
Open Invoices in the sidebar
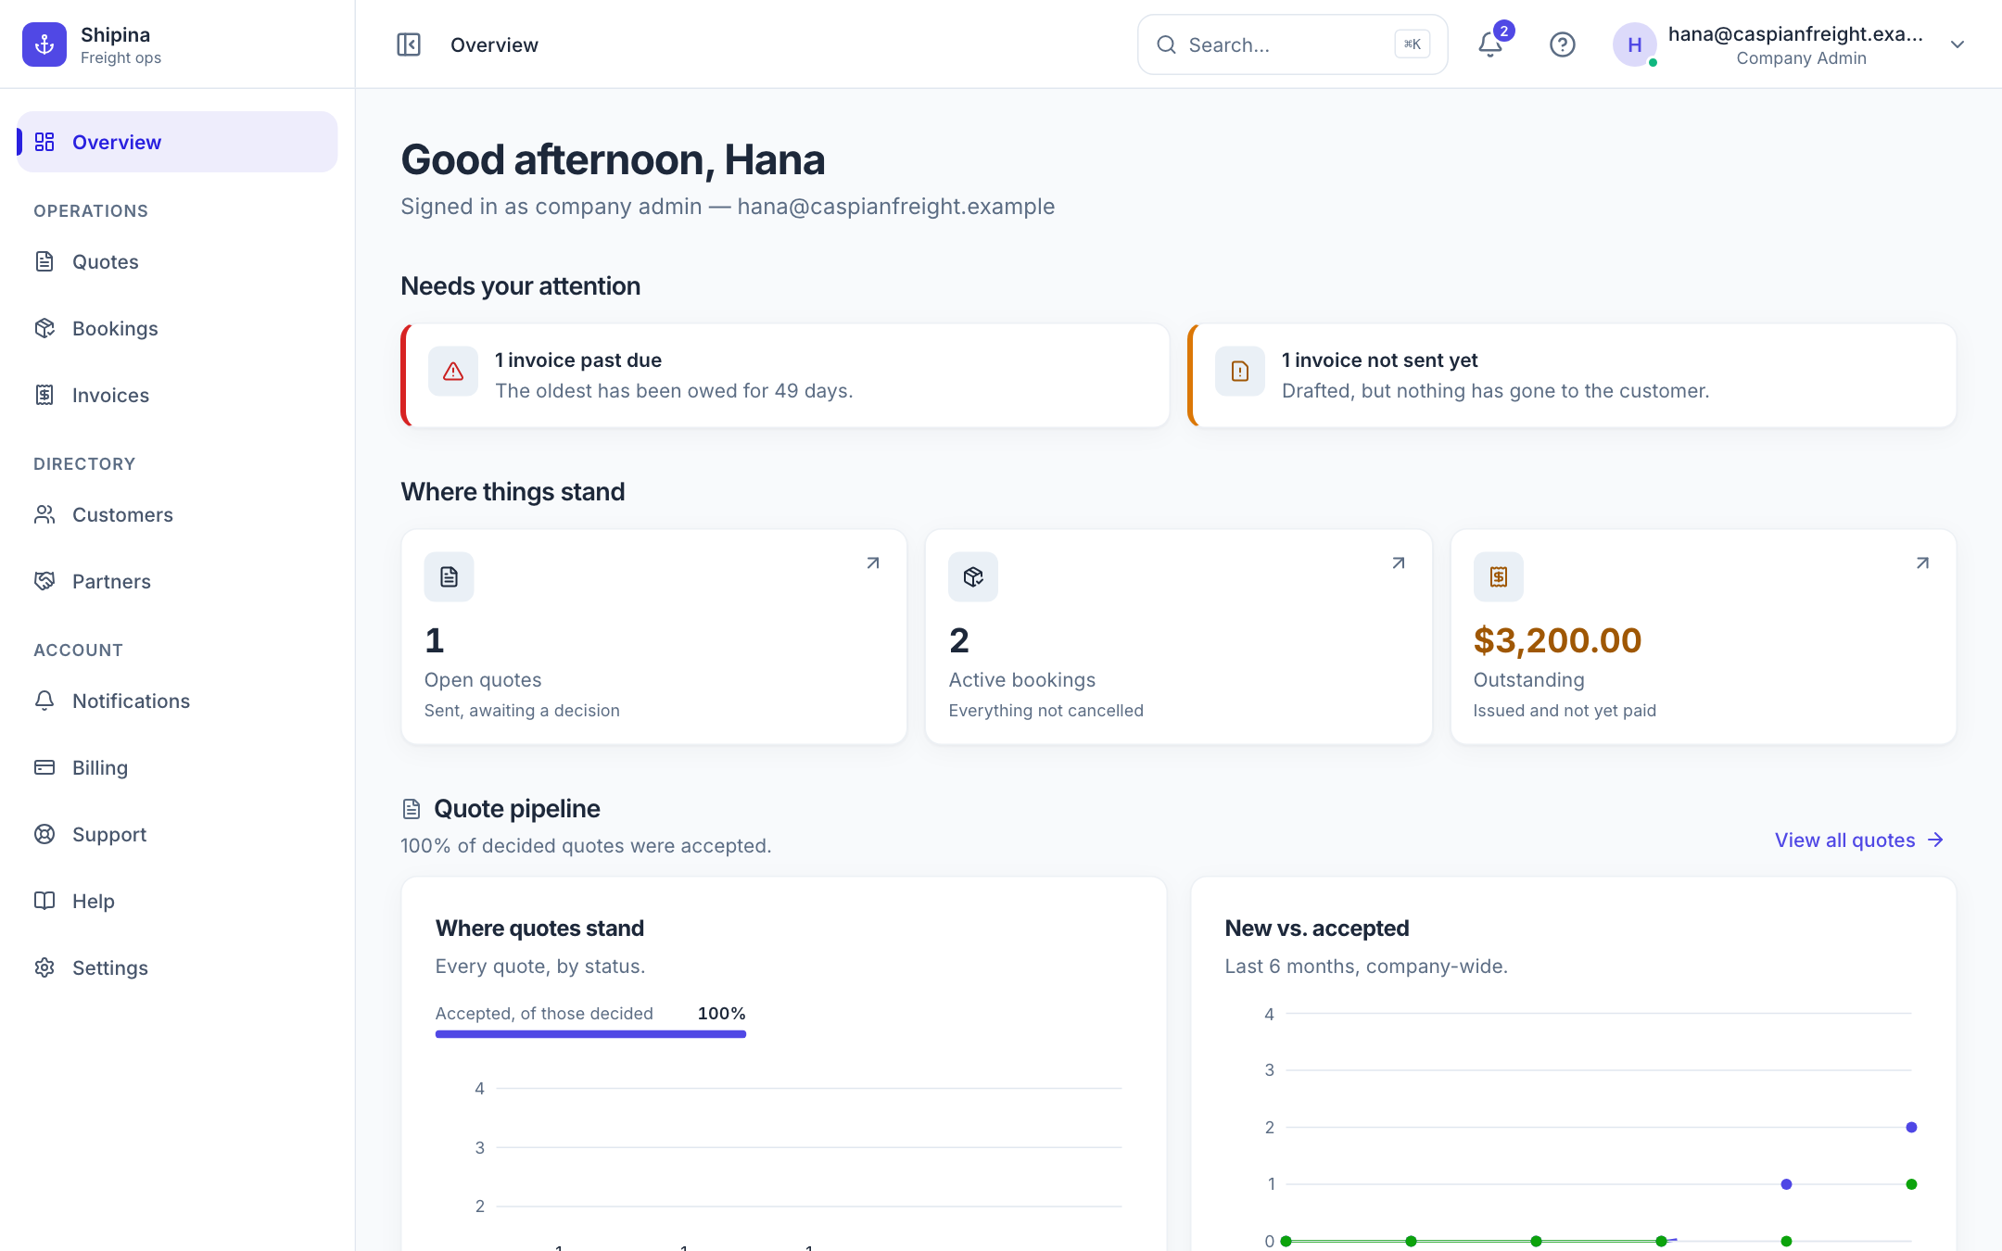(177, 395)
